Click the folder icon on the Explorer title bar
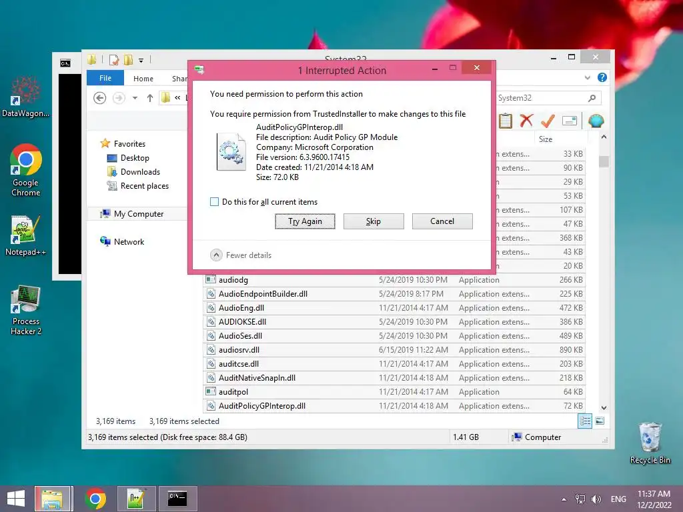Screen dimensions: 683x512 [x=91, y=59]
